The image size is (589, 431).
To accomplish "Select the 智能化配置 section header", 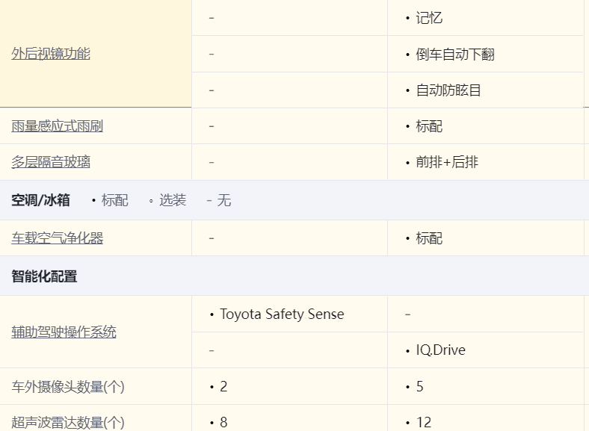I will pyautogui.click(x=44, y=276).
